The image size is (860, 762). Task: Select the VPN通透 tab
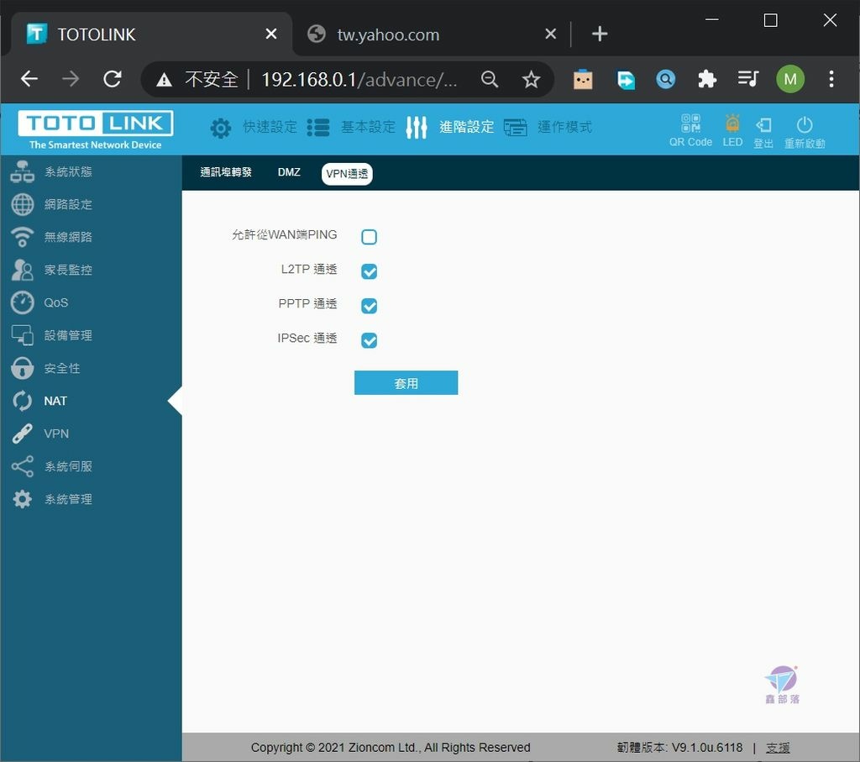point(347,174)
